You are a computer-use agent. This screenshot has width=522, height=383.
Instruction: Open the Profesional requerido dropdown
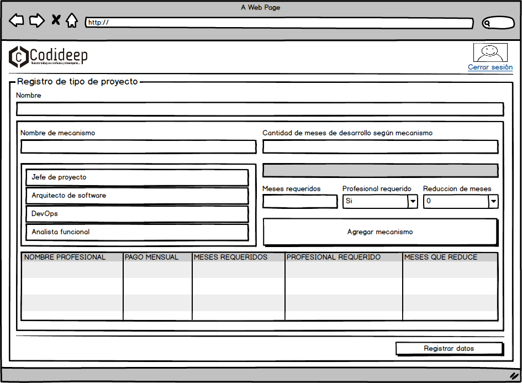click(380, 202)
